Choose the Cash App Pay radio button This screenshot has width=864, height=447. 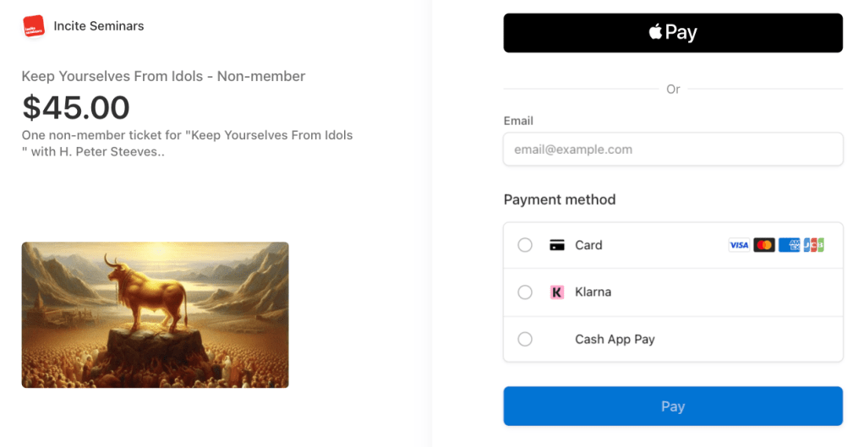click(525, 339)
